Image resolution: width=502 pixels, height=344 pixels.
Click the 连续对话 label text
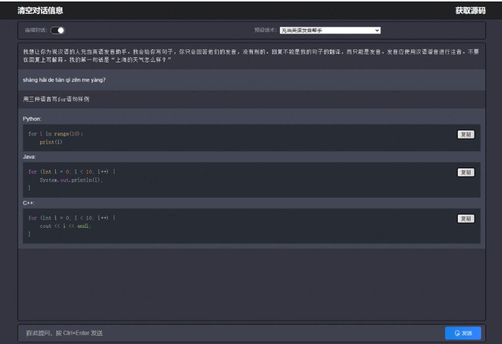[36, 30]
